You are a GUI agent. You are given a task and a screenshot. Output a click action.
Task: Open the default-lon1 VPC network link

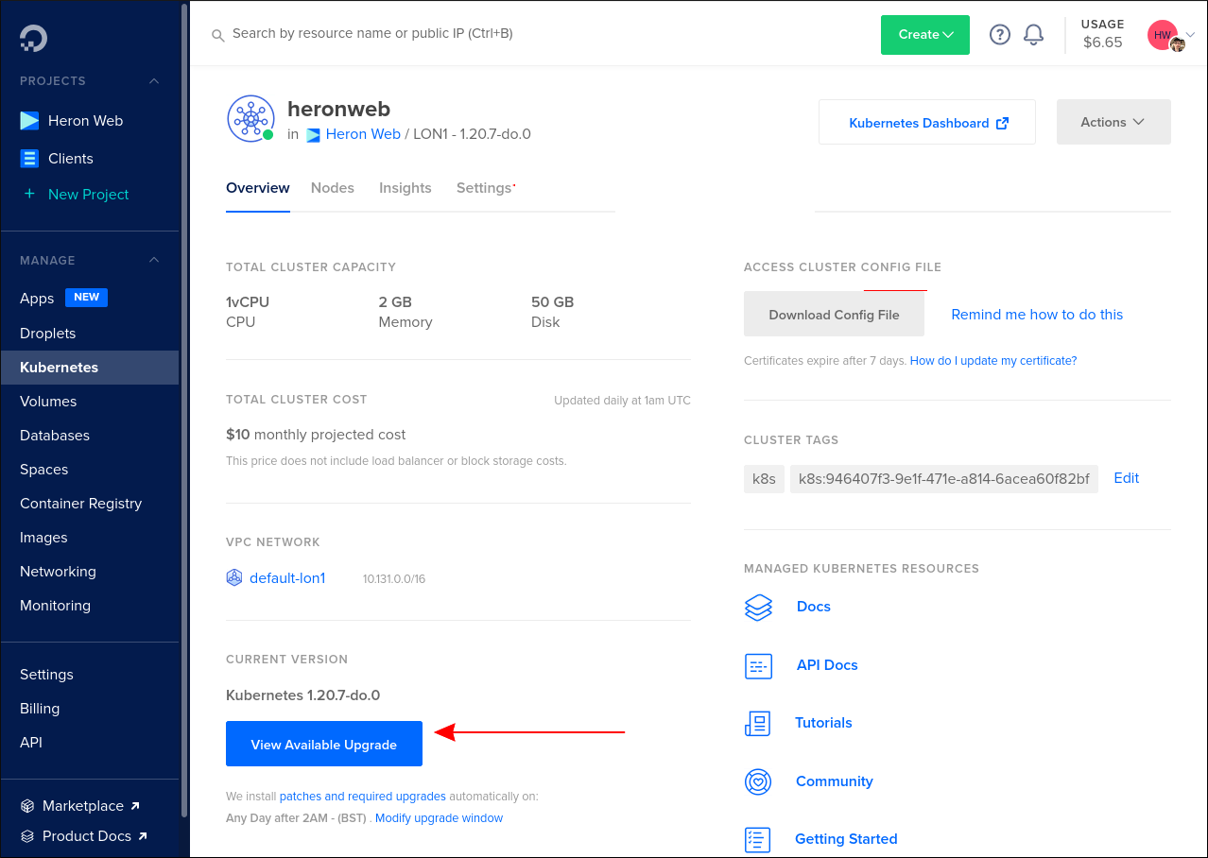(x=287, y=578)
